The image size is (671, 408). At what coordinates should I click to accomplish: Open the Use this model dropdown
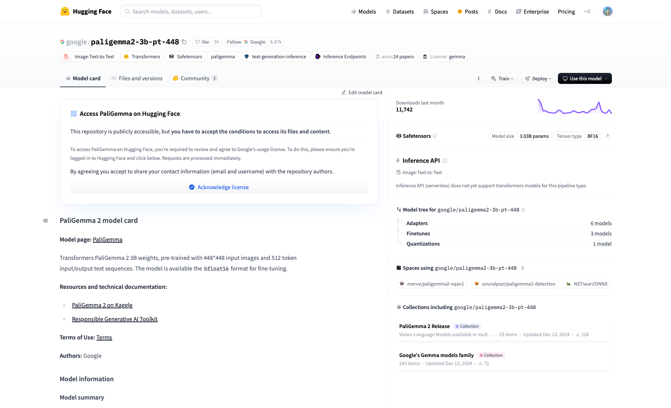click(x=584, y=78)
